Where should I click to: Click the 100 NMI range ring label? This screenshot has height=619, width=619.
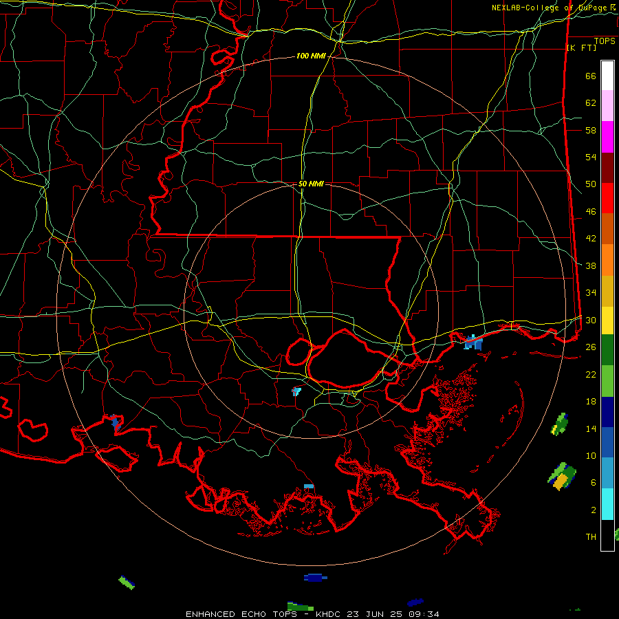coord(311,56)
